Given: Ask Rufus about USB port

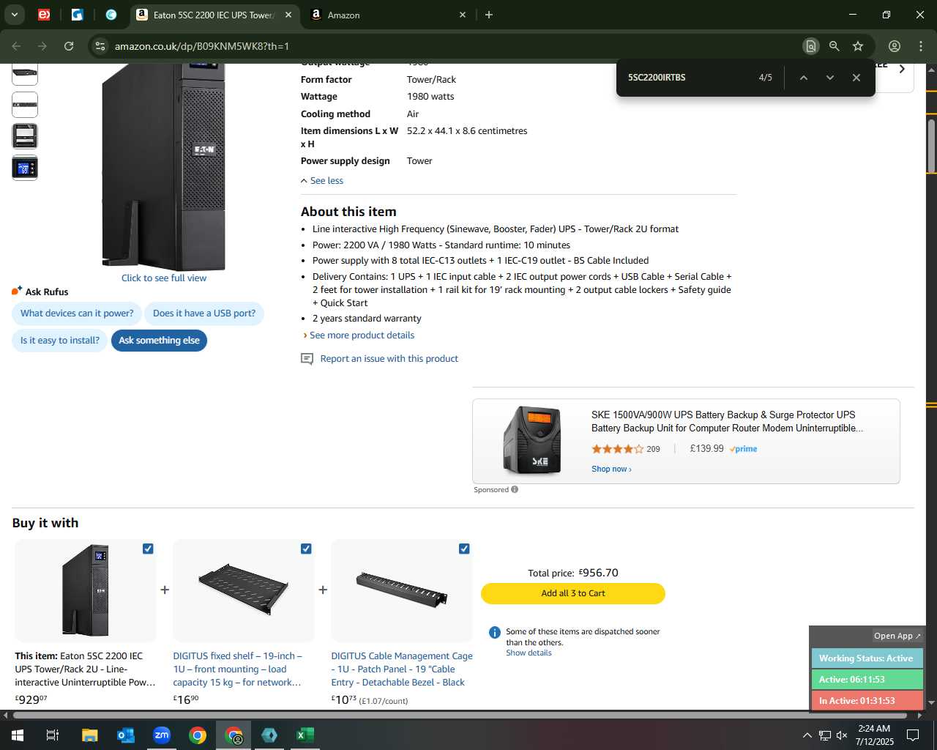Looking at the screenshot, I should [x=204, y=313].
